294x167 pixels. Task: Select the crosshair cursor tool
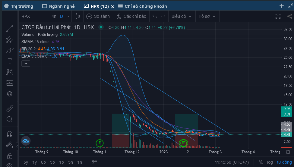point(10,18)
